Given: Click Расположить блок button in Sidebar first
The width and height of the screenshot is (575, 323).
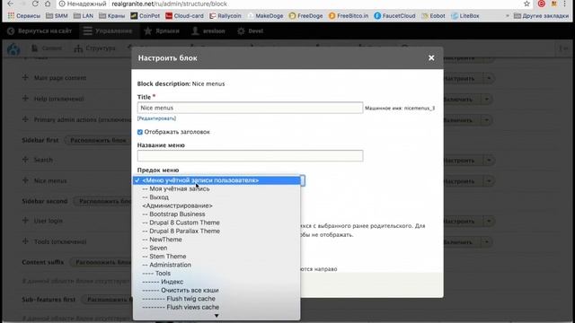Looking at the screenshot, I should pyautogui.click(x=98, y=140).
